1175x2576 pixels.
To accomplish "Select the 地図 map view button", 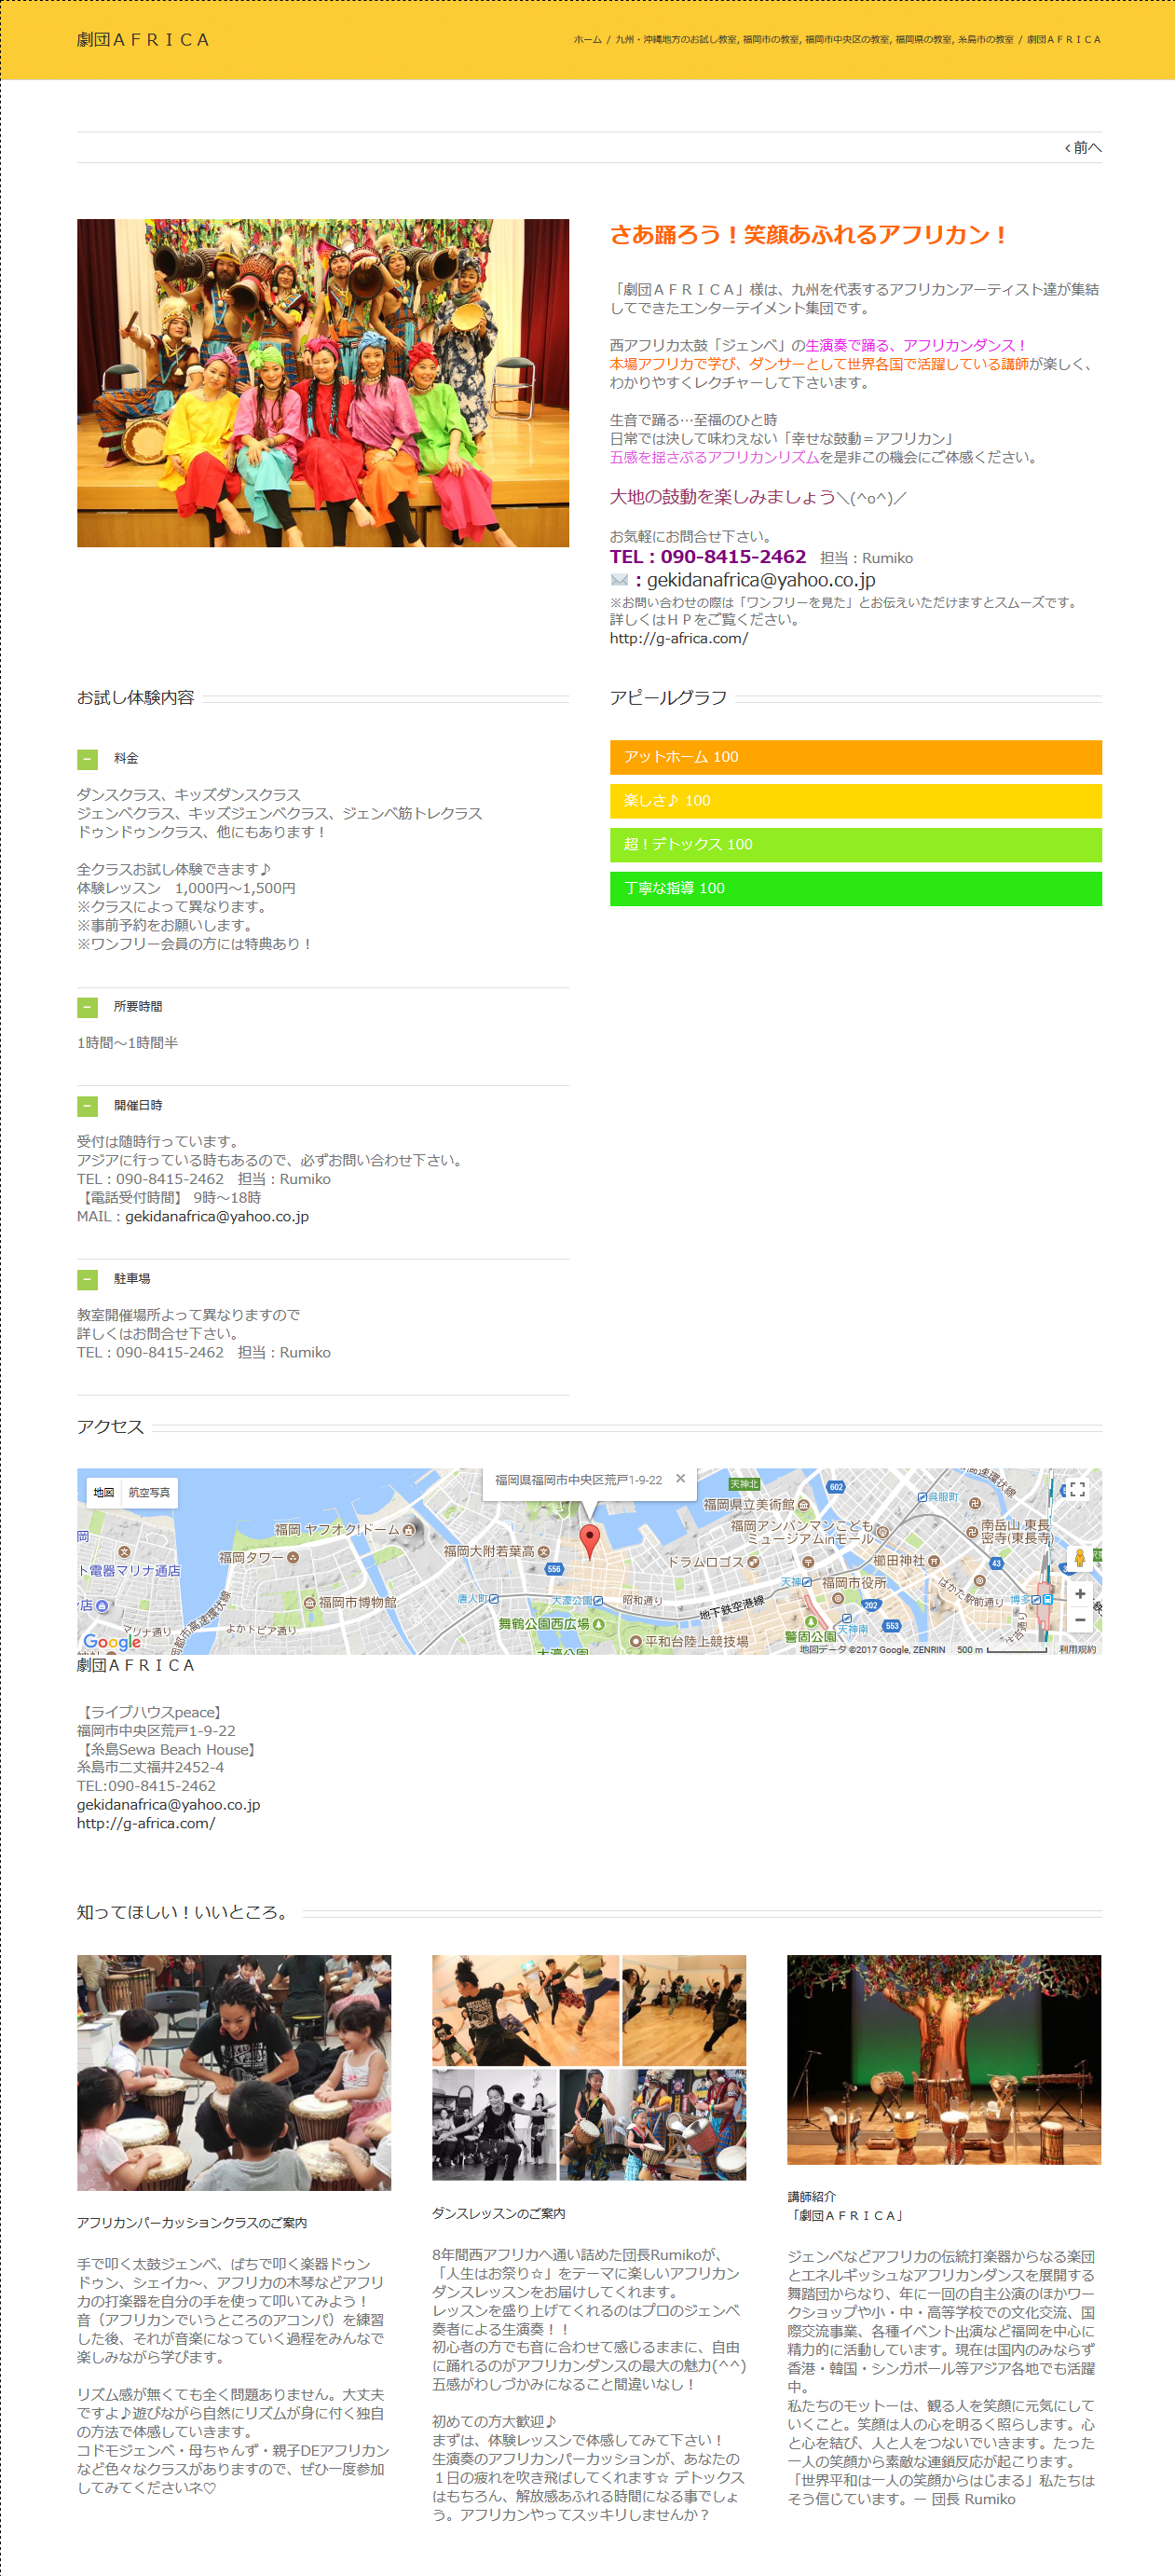I will click(104, 1492).
